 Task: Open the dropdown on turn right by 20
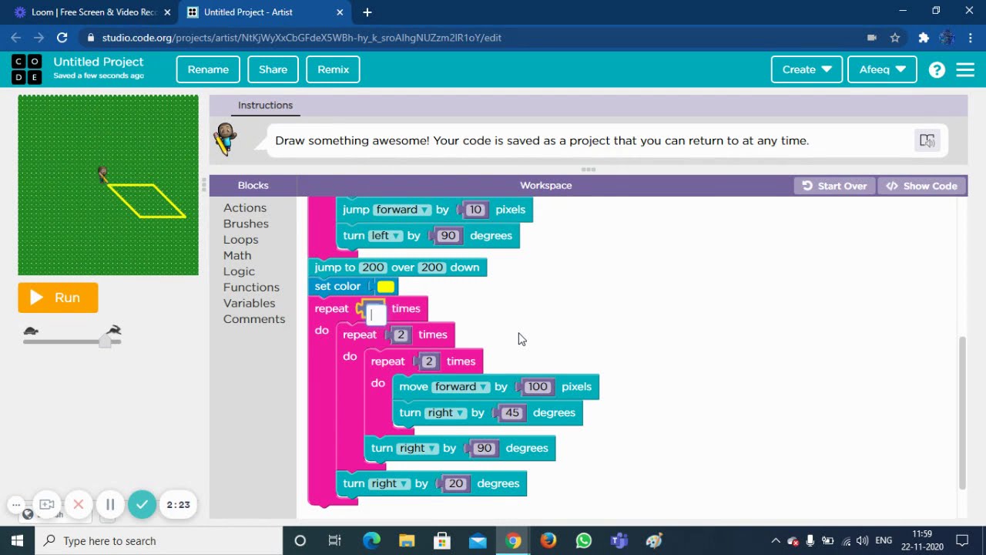pyautogui.click(x=389, y=484)
